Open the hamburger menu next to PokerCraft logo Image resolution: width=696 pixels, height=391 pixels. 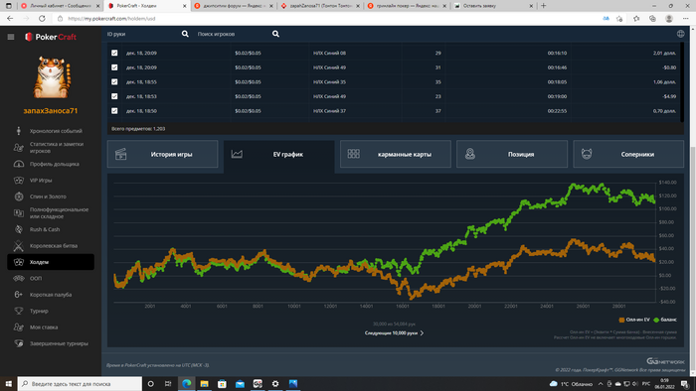click(x=11, y=37)
